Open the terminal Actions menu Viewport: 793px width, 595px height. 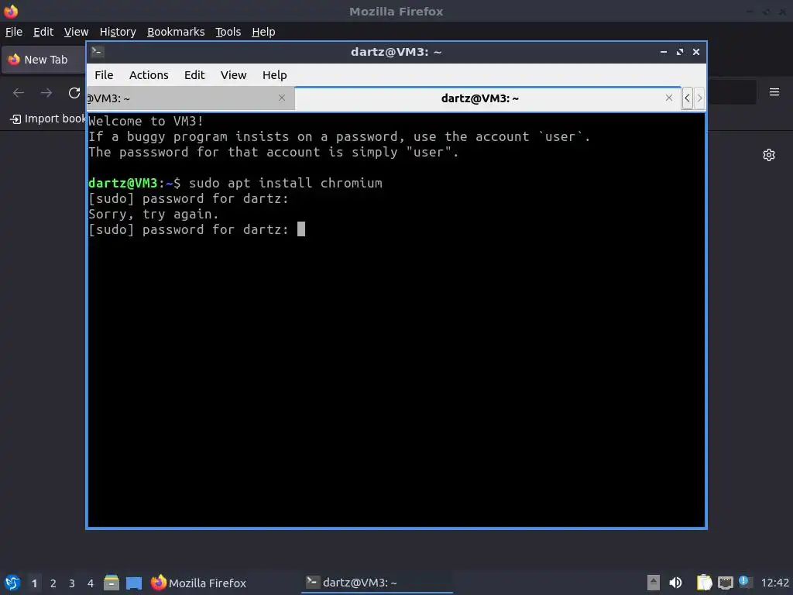coord(149,75)
